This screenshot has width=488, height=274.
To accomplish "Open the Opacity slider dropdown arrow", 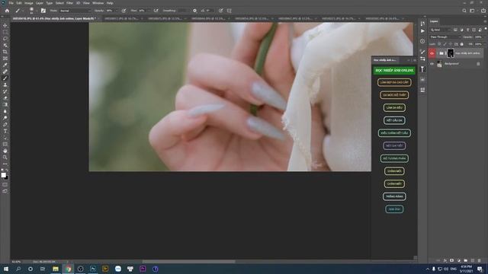I will pyautogui.click(x=117, y=11).
